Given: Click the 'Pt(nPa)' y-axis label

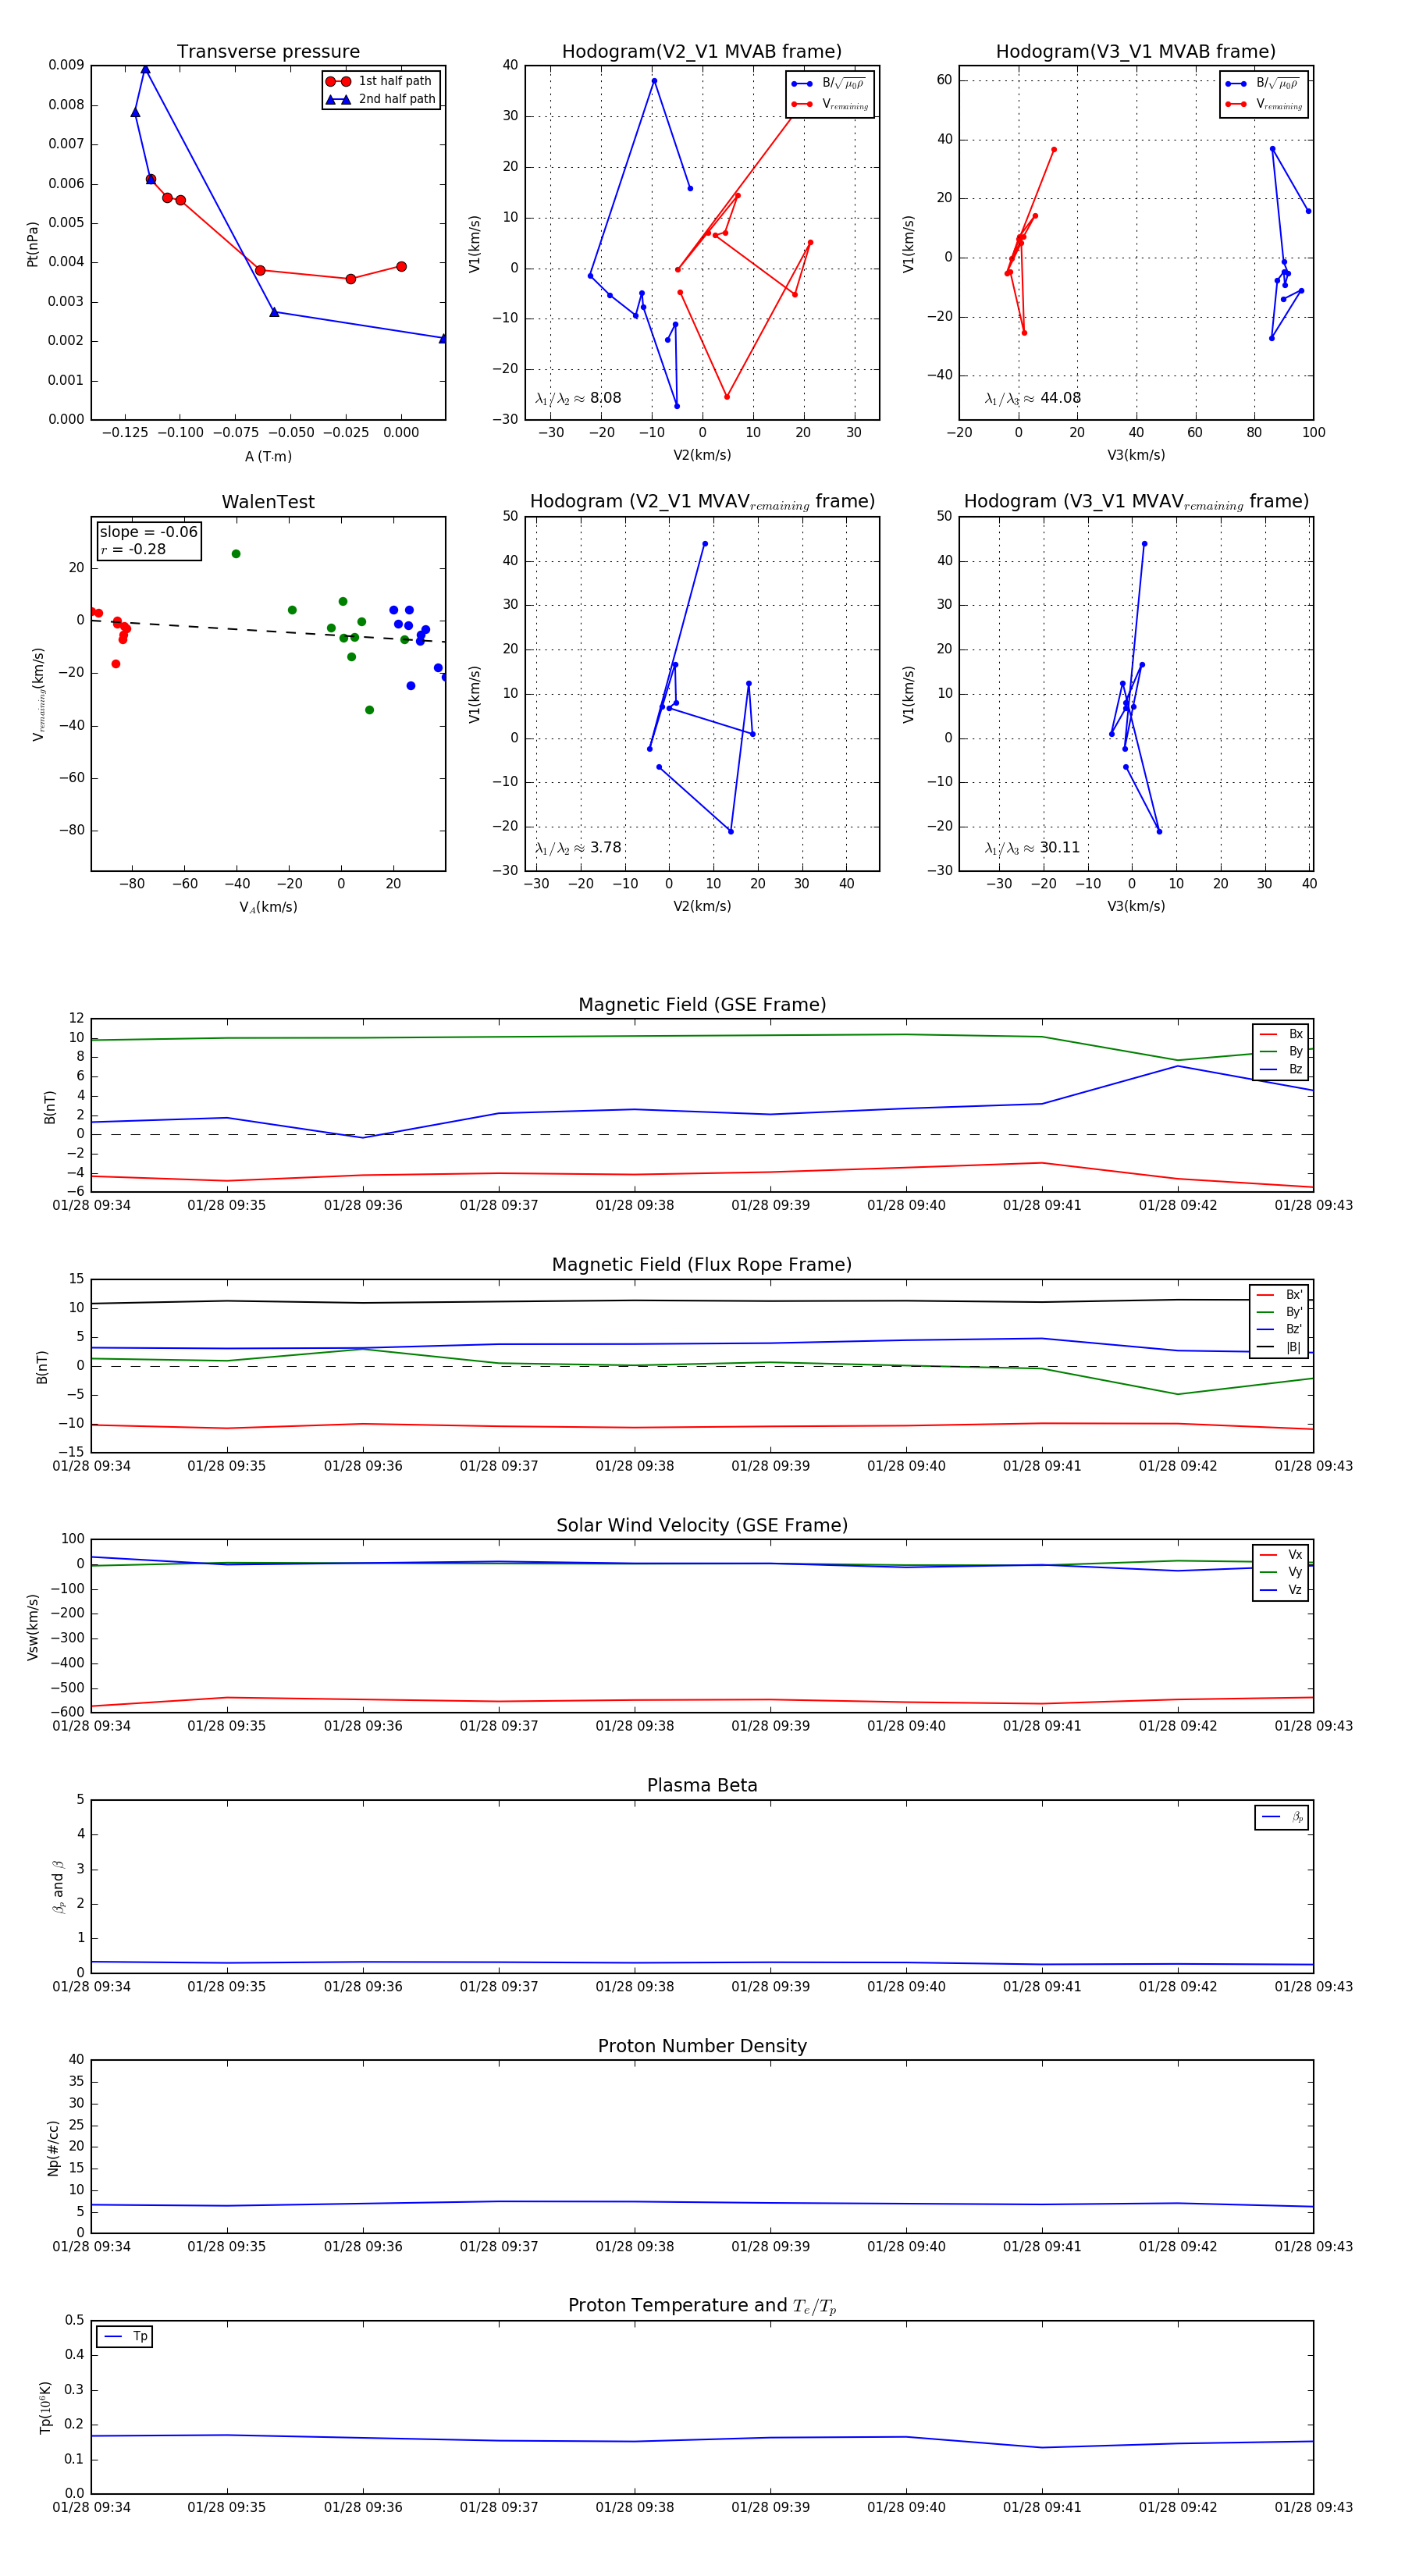Looking at the screenshot, I should [32, 243].
